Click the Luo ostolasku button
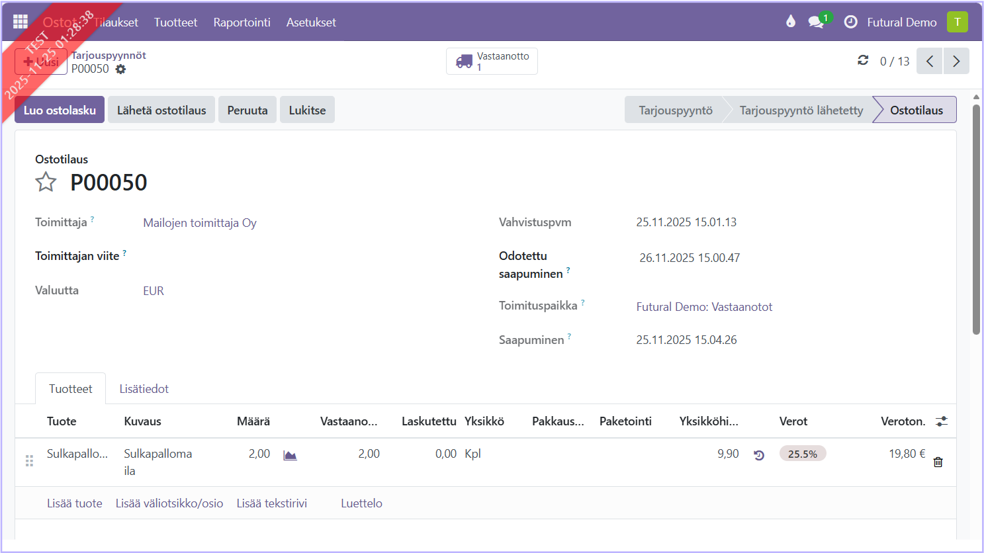 [60, 110]
